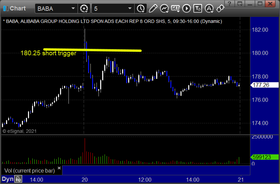Open help with the question mark icon

pyautogui.click(x=229, y=4)
